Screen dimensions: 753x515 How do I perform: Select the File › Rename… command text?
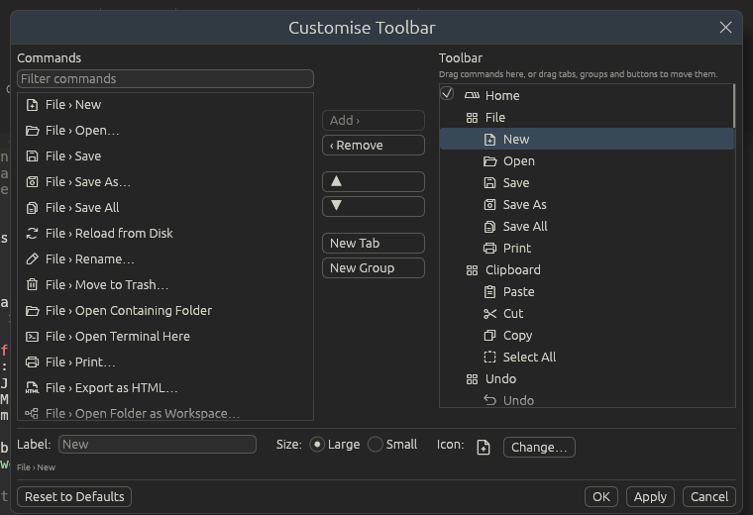[x=90, y=259]
